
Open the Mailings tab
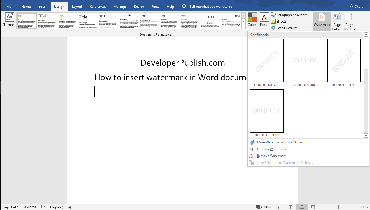pos(120,6)
